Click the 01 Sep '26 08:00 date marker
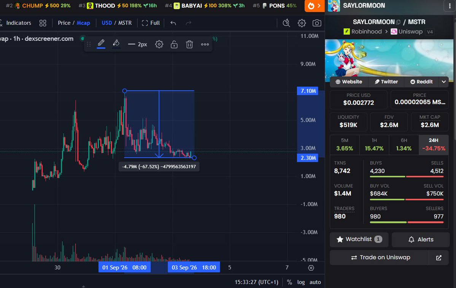Screen dimensions: 456x288 124,268
